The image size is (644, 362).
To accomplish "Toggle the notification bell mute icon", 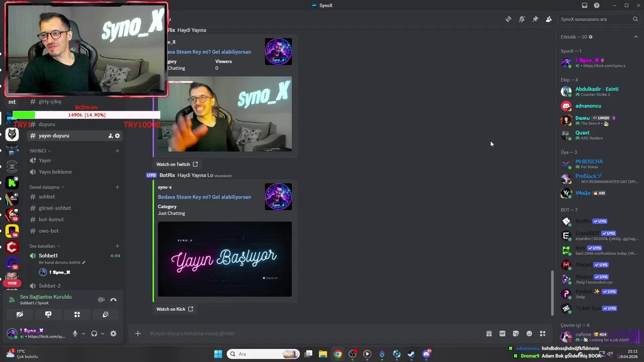I will [x=522, y=19].
